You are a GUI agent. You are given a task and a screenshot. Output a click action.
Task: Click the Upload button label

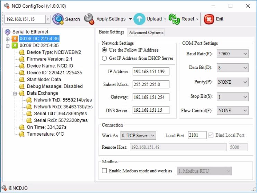coord(154,19)
